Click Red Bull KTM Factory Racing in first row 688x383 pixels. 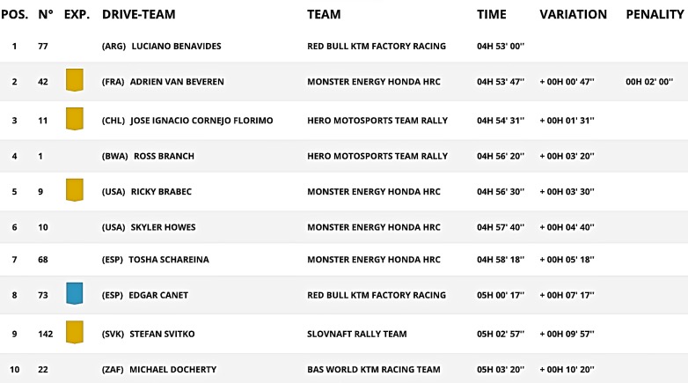(376, 47)
